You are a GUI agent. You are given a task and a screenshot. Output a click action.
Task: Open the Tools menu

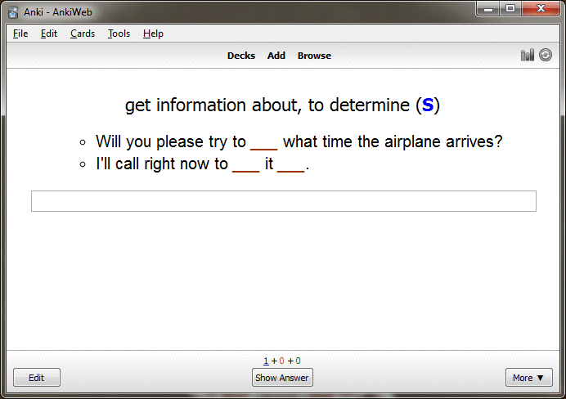pos(119,34)
